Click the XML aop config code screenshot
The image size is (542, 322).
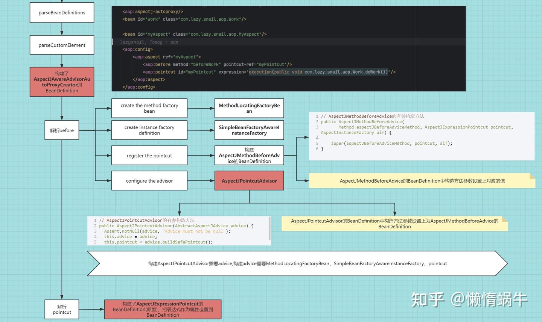(x=289, y=48)
